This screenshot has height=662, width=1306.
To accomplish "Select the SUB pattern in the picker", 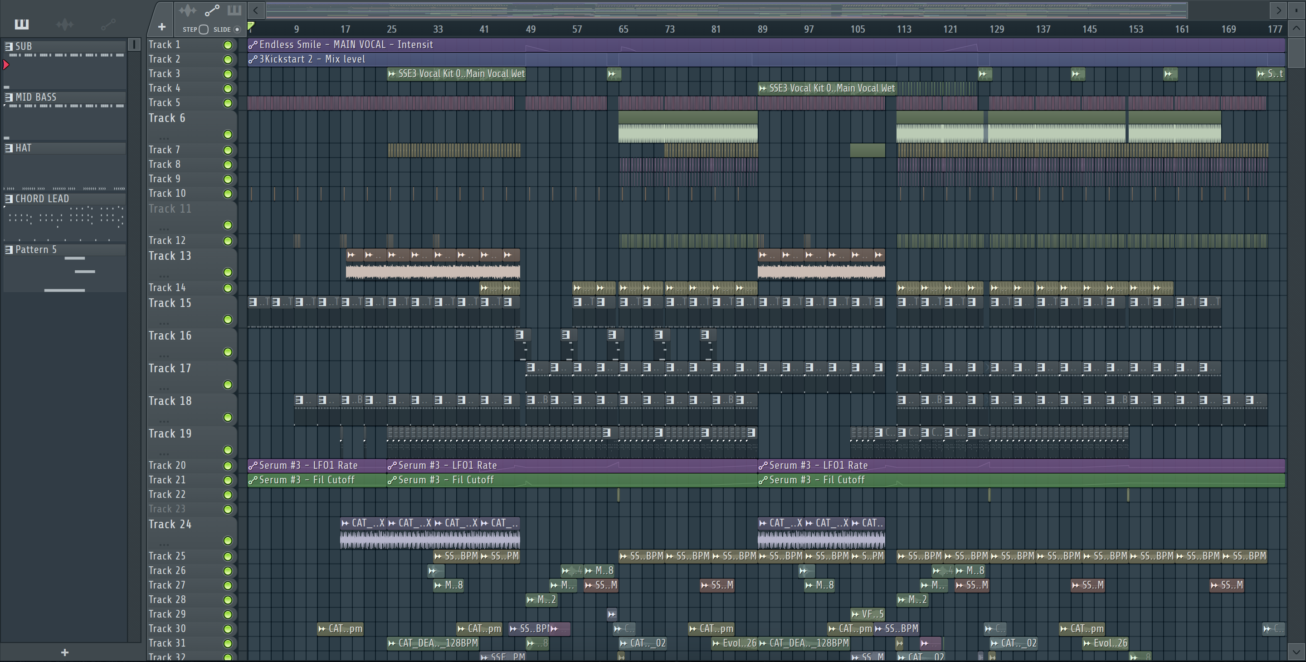I will point(65,65).
